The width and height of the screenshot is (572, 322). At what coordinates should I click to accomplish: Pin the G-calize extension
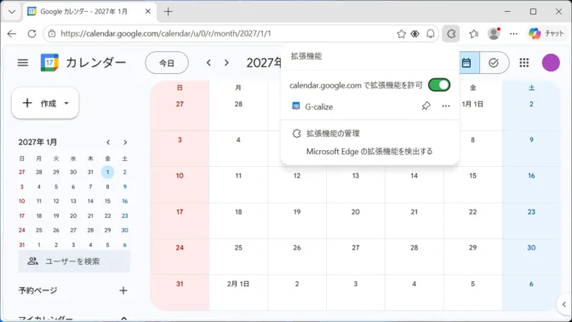tap(426, 106)
